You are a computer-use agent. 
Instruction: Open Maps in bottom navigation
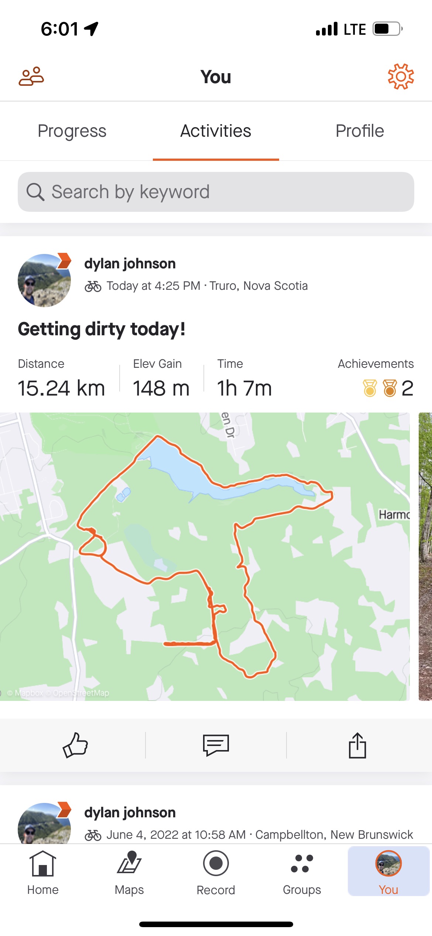129,873
